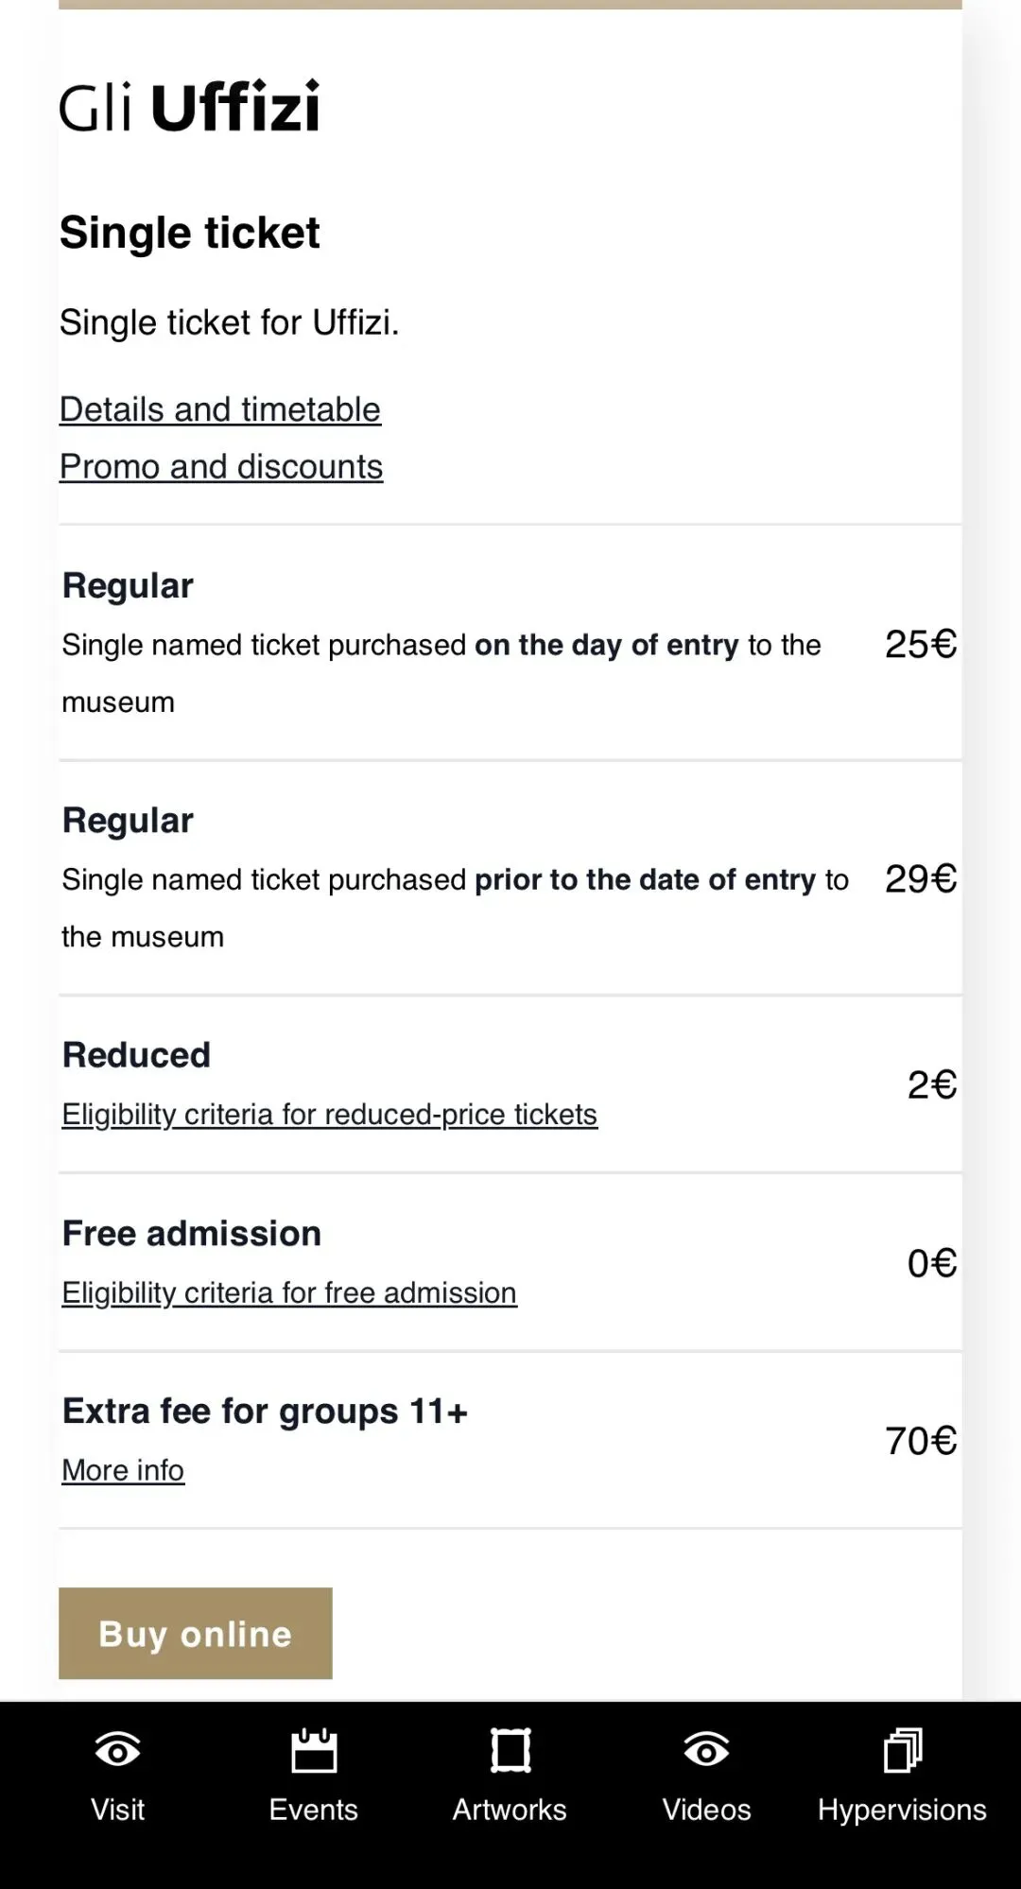
Task: View eligibility criteria for free admission
Action: (x=289, y=1292)
